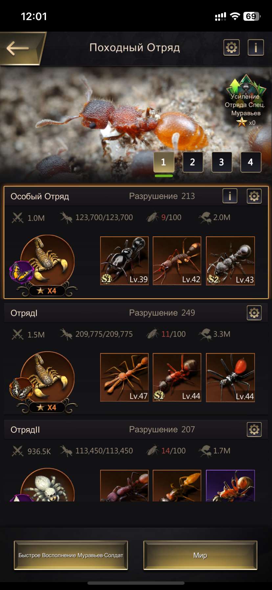
Task: Tap Усиление Отряда Спец. Муравьев badge
Action: pos(246,100)
